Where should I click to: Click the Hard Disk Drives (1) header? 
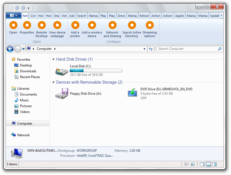coord(74,59)
